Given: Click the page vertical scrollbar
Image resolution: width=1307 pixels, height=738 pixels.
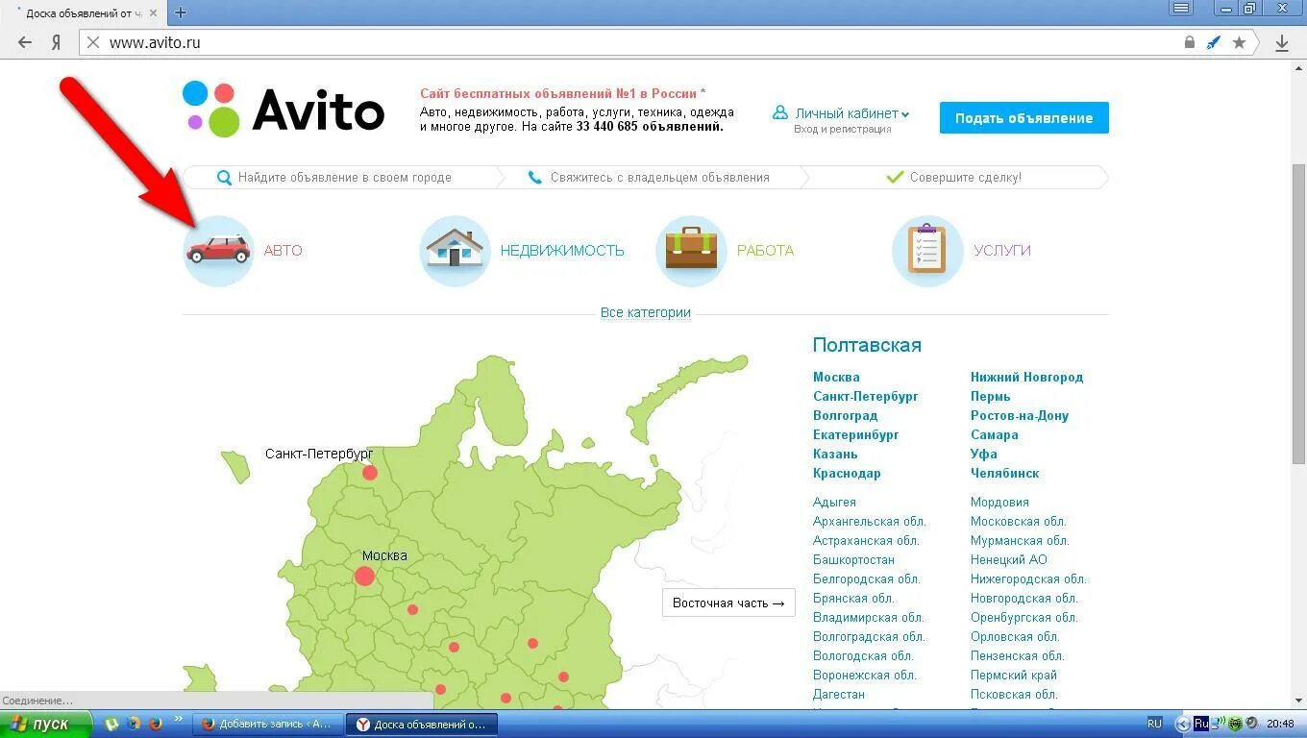Looking at the screenshot, I should (1298, 316).
